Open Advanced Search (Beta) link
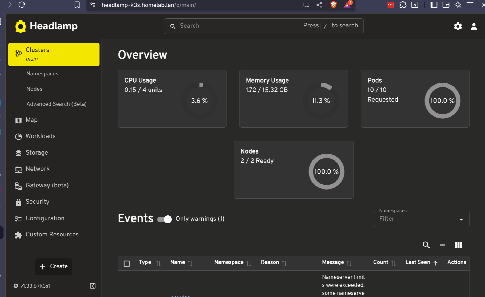 57,104
